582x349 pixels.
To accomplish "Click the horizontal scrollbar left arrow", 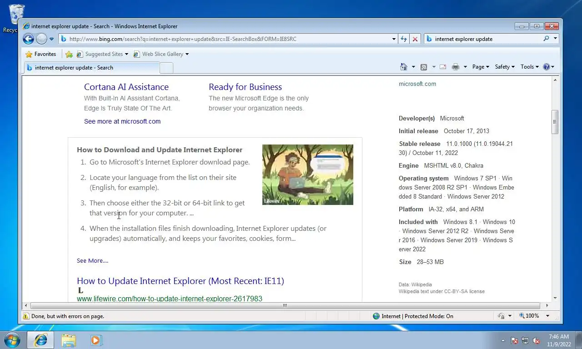I will [x=26, y=305].
